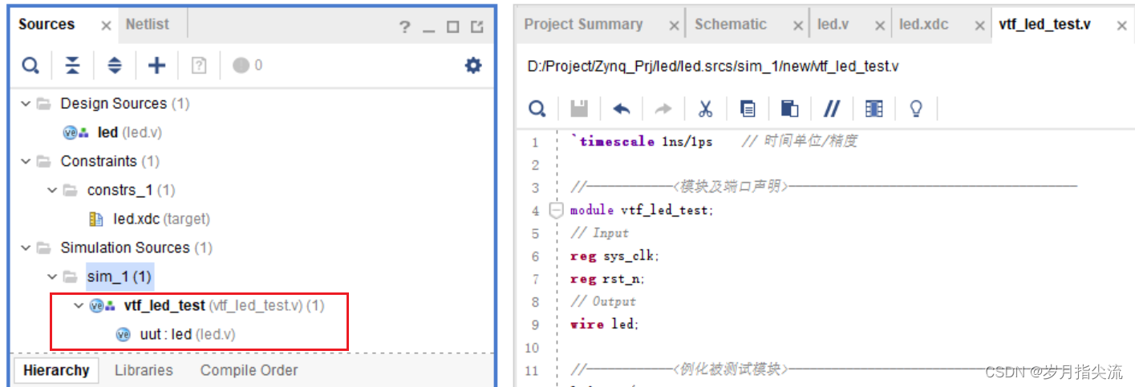Click code line 'reg rst_n;'
Image resolution: width=1135 pixels, height=387 pixels.
tap(607, 279)
